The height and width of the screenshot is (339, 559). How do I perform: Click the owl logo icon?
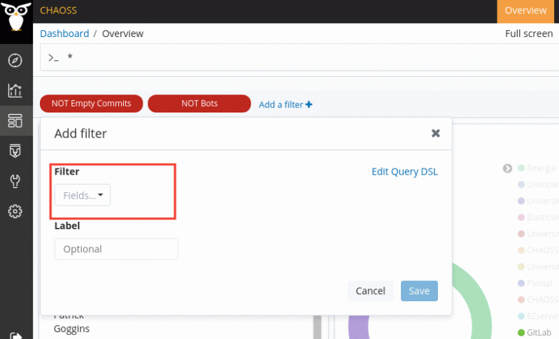click(16, 17)
